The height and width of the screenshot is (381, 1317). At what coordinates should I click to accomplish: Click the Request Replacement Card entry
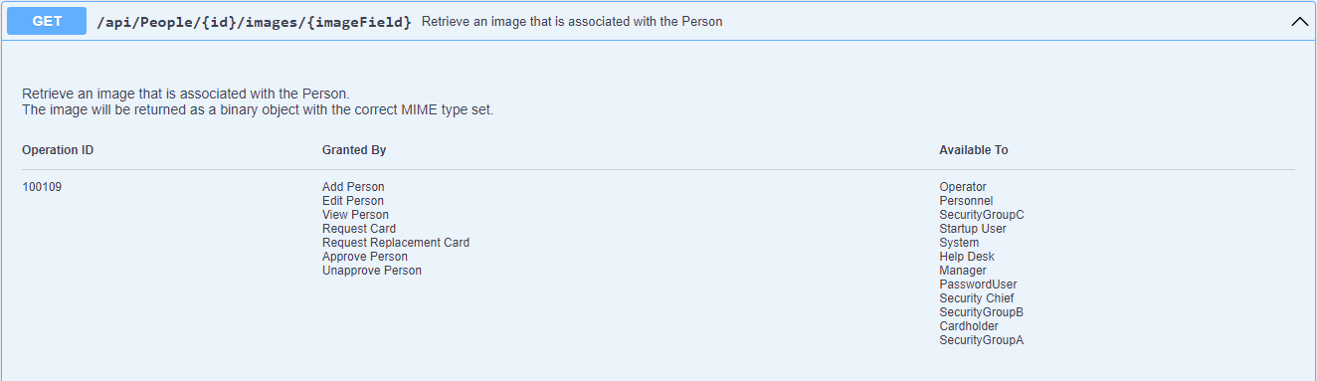tap(396, 243)
